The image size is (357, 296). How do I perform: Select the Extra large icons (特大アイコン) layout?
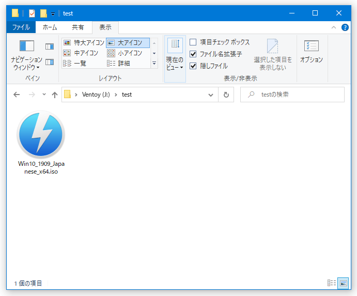coord(84,42)
